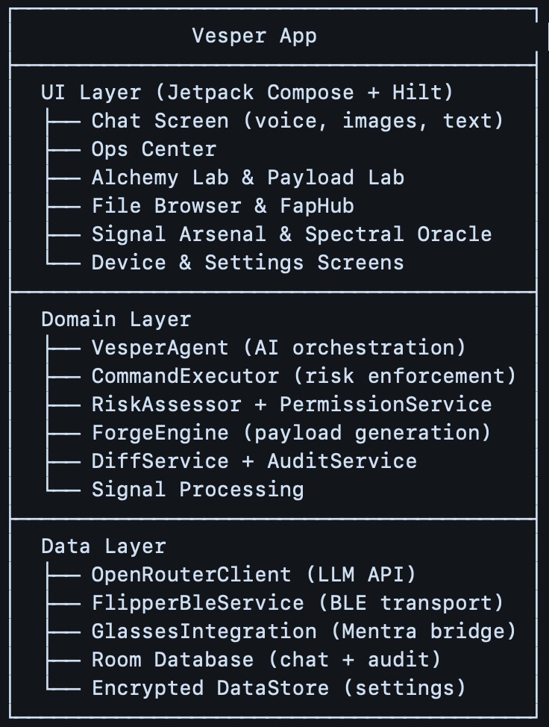Select Encrypted DataStore settings entry
This screenshot has height=727, width=549.
click(x=278, y=688)
